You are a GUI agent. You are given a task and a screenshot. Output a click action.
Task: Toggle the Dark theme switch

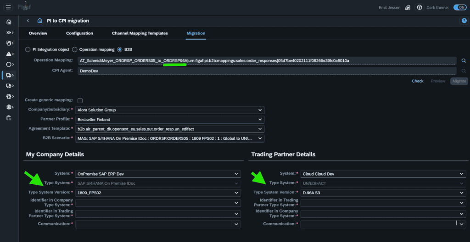click(460, 7)
